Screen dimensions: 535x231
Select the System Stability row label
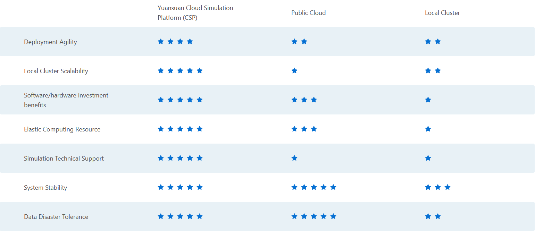tap(45, 188)
